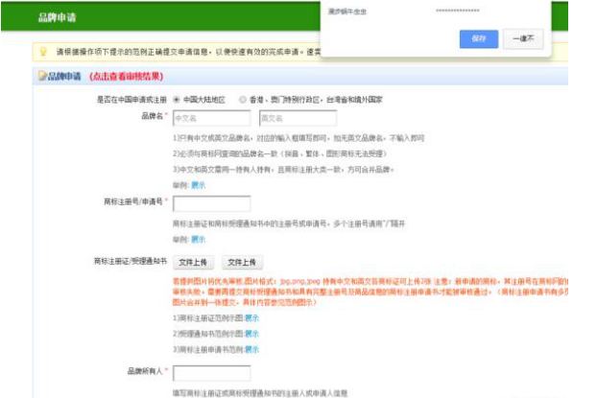Select the 香港、澳门特别行政区 radio option
The width and height of the screenshot is (597, 398).
243,100
